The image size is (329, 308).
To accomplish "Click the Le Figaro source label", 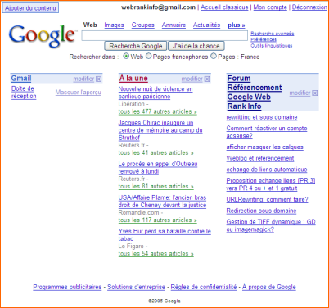I will (x=131, y=246).
